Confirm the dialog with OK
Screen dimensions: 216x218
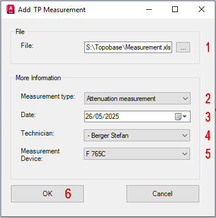coord(47,194)
